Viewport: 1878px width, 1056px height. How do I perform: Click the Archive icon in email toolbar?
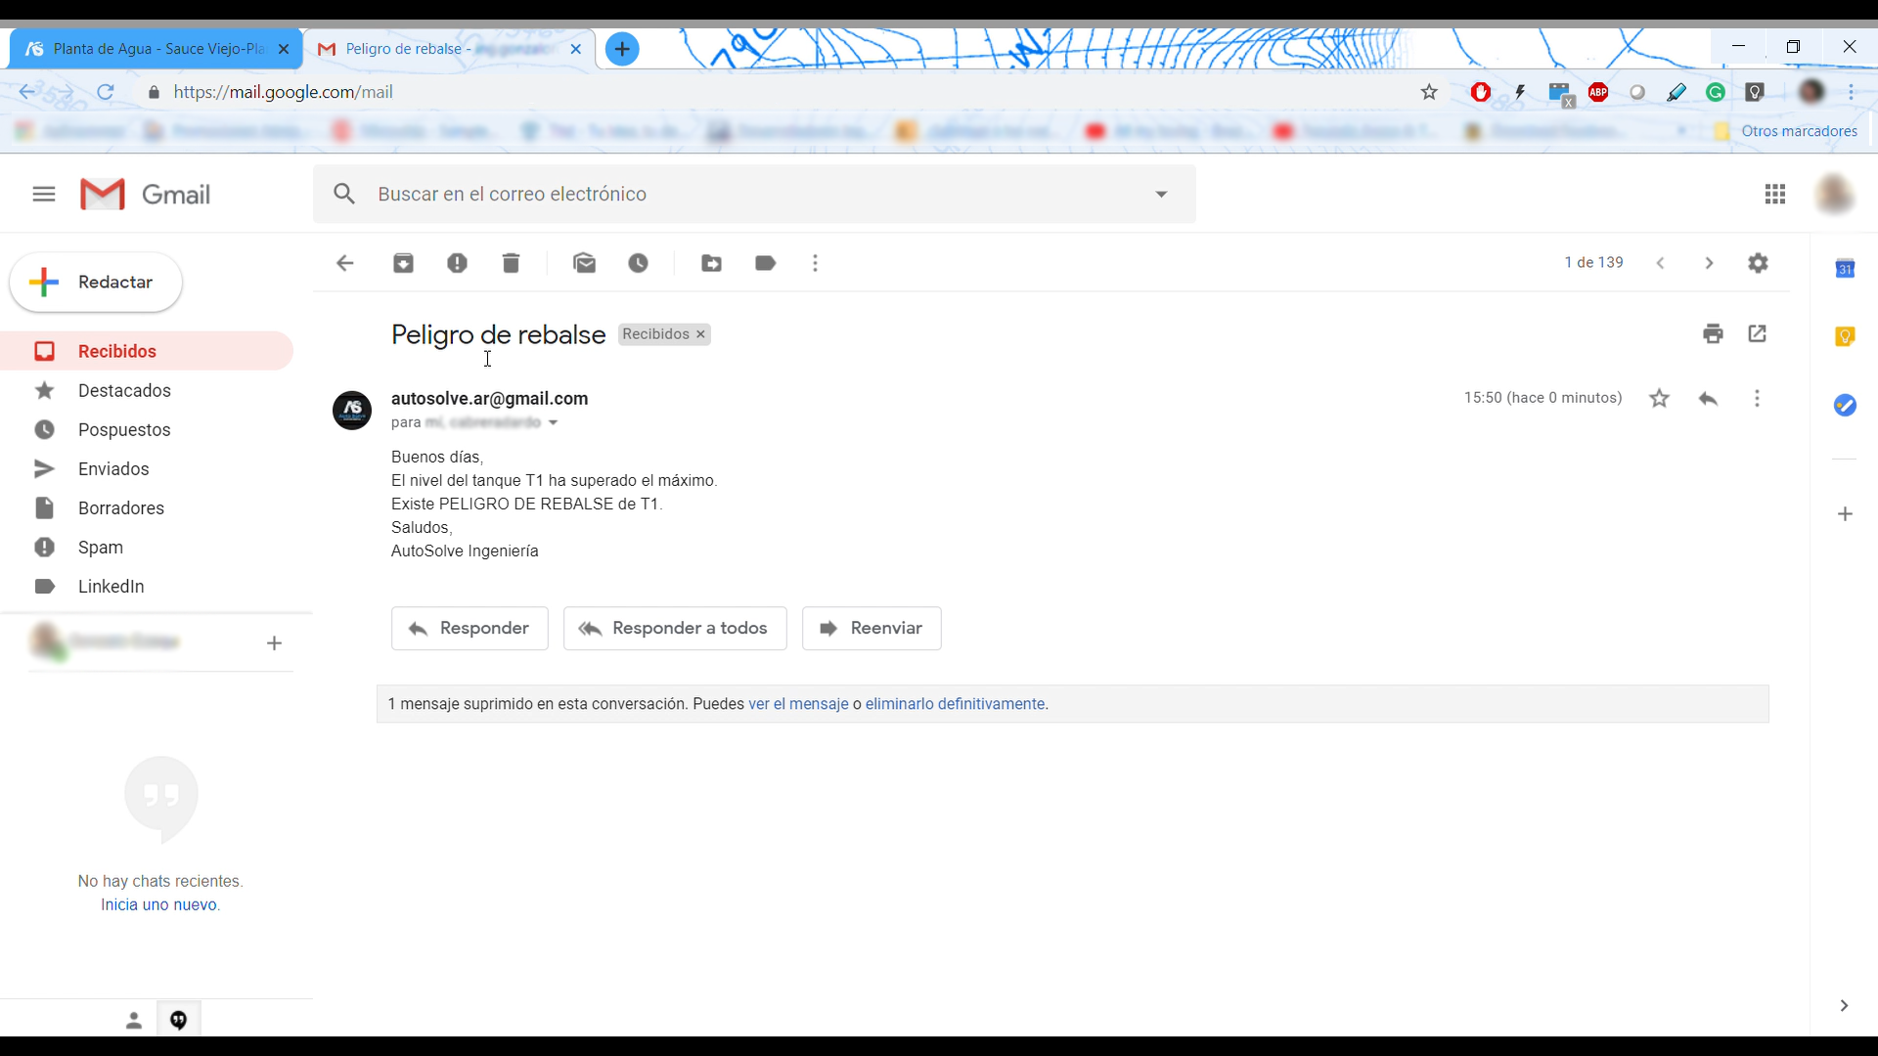[403, 263]
